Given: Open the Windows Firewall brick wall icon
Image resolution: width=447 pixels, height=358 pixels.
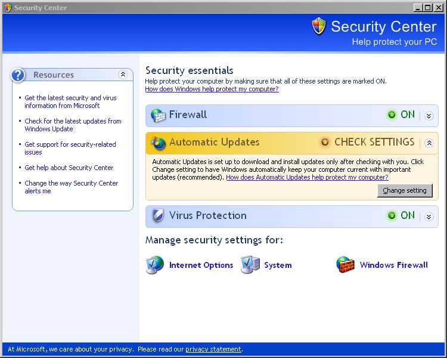Looking at the screenshot, I should (x=345, y=264).
